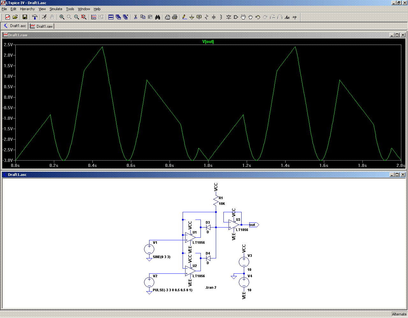Screen dimensions: 408x318
Task: Open the Hierarchy menu
Action: [x=27, y=9]
